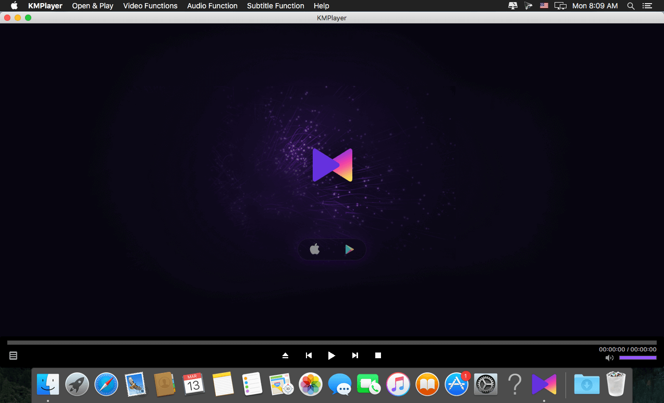Open the Trash in Dock
The height and width of the screenshot is (403, 664).
click(616, 384)
